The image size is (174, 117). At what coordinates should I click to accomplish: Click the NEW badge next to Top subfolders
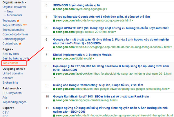pyautogui.click(x=25, y=25)
